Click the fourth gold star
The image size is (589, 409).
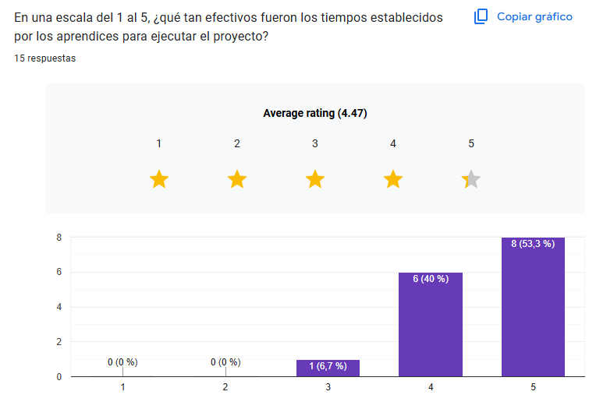pyautogui.click(x=393, y=180)
